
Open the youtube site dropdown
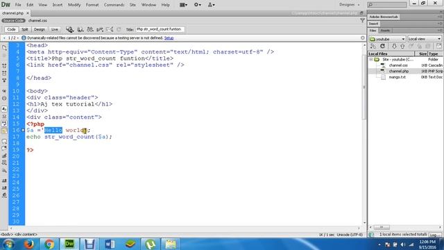(387, 39)
